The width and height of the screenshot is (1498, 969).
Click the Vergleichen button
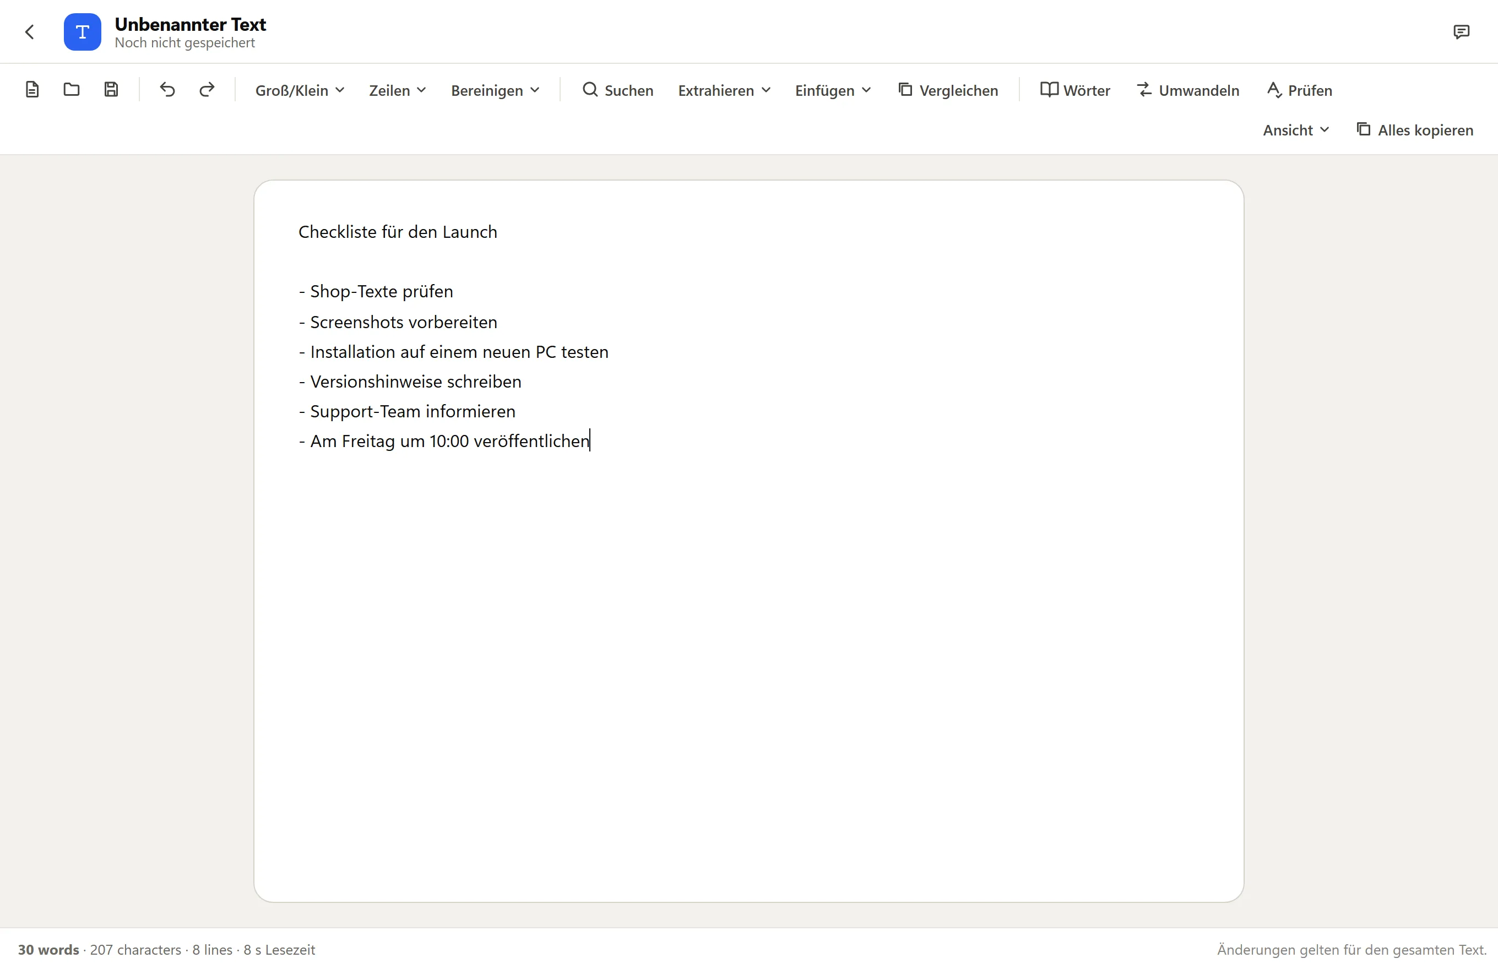(x=948, y=91)
